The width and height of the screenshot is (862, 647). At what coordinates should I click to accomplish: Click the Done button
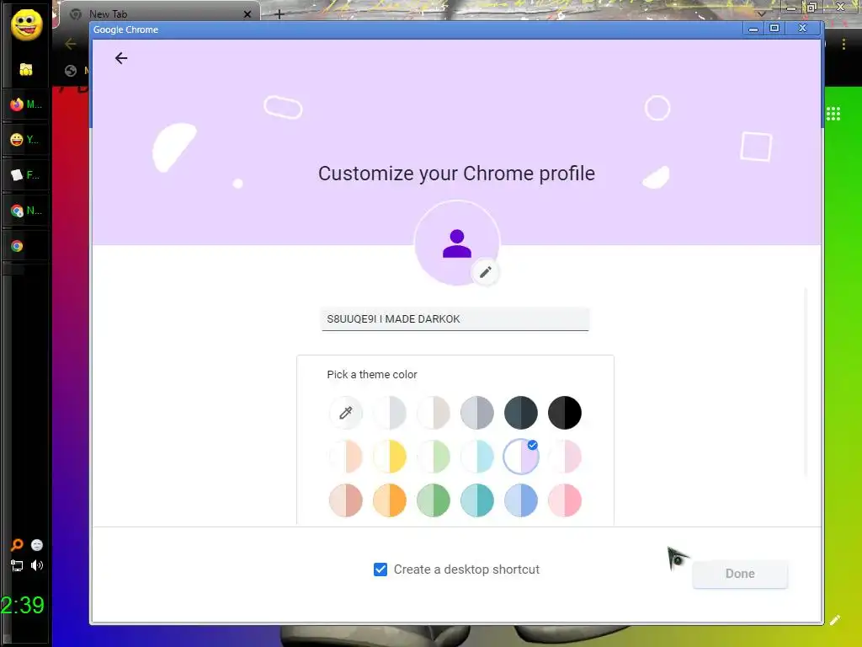[x=740, y=574]
